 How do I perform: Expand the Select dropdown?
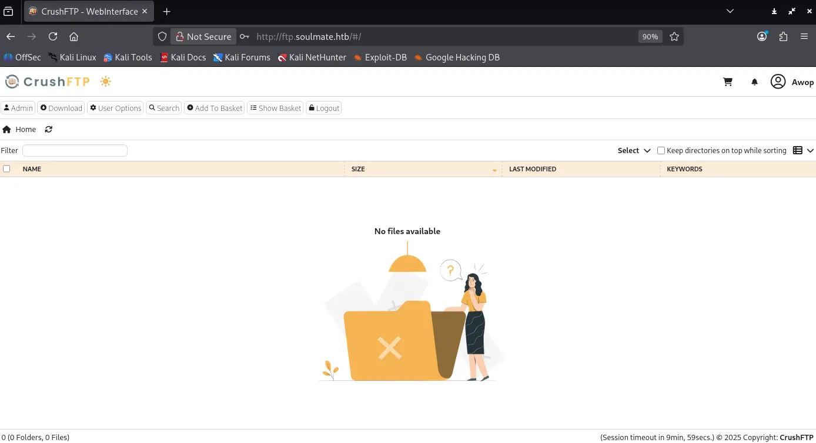(634, 151)
